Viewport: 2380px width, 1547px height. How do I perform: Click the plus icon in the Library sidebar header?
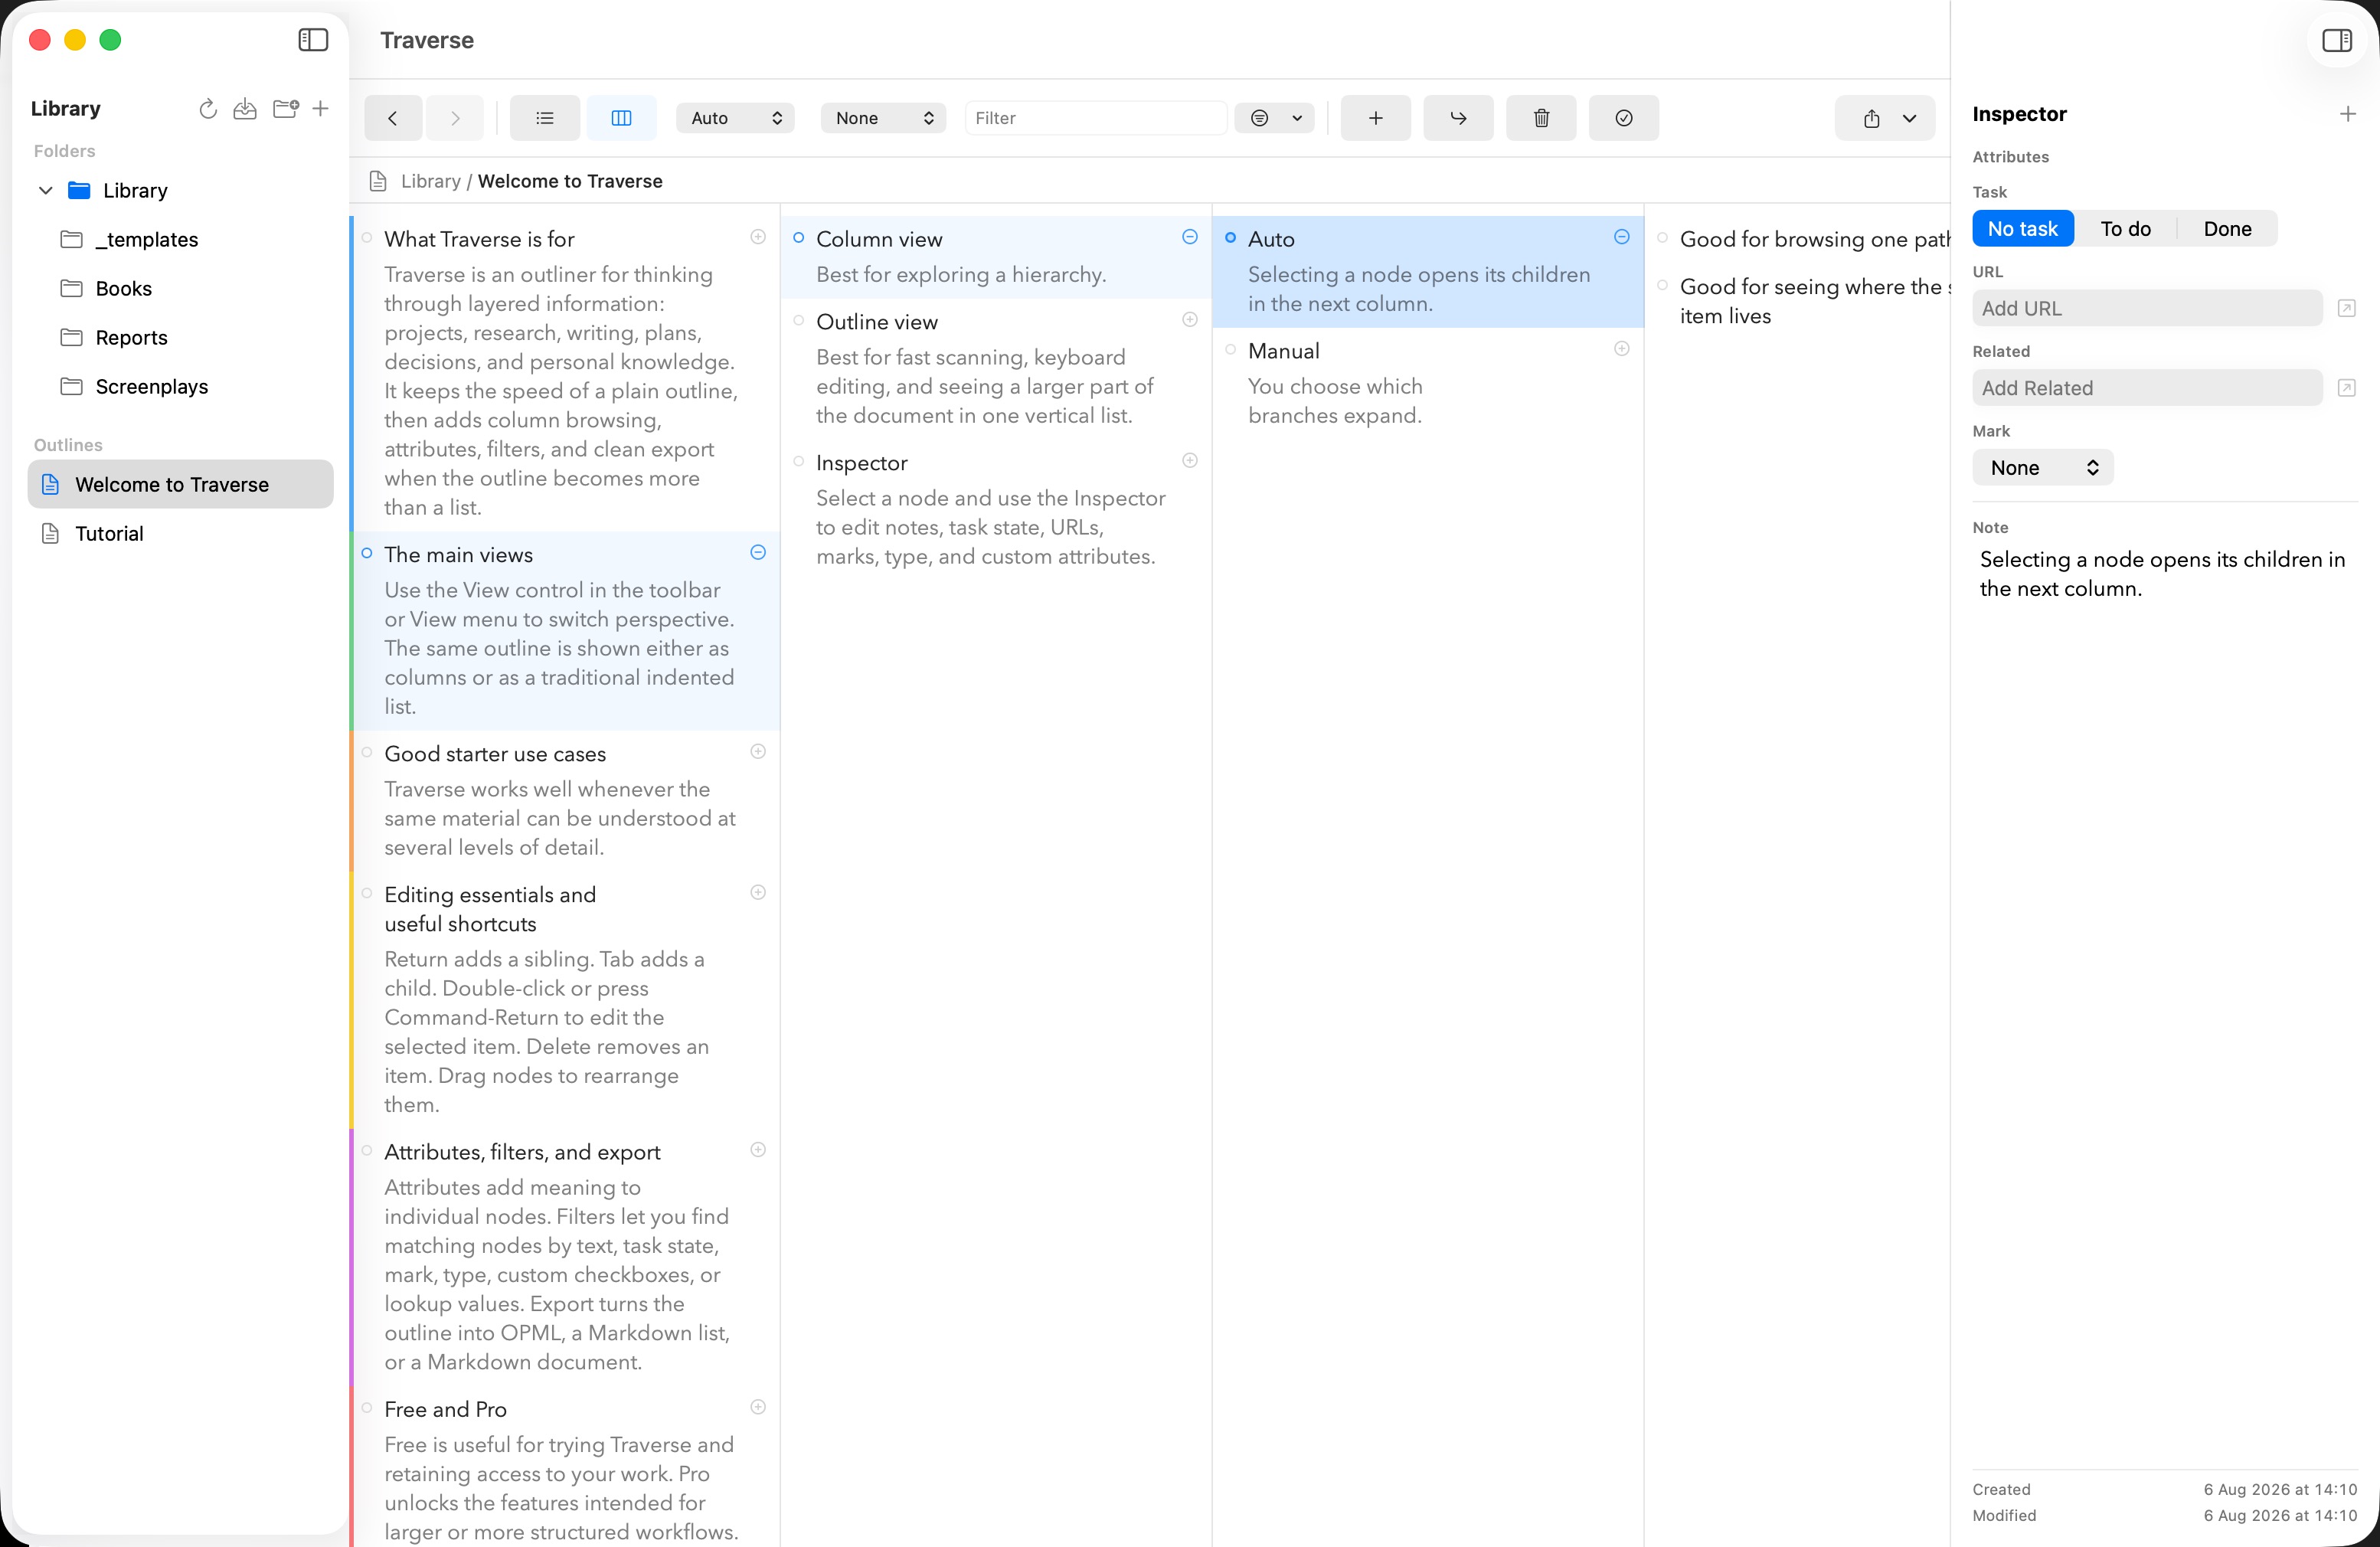[x=321, y=108]
